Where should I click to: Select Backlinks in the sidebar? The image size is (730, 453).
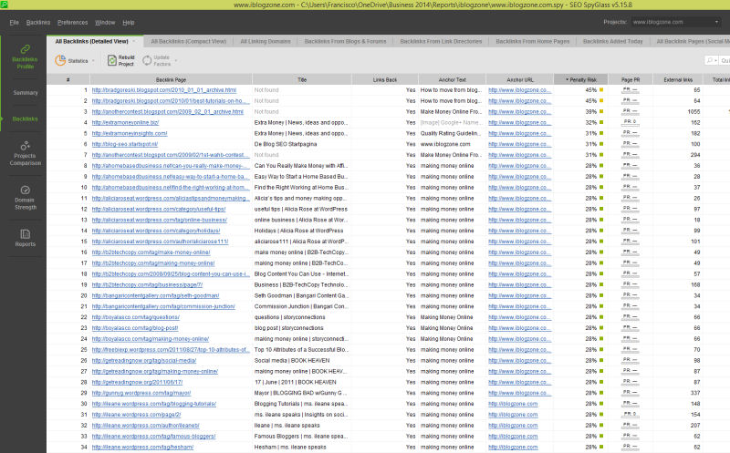[25, 119]
